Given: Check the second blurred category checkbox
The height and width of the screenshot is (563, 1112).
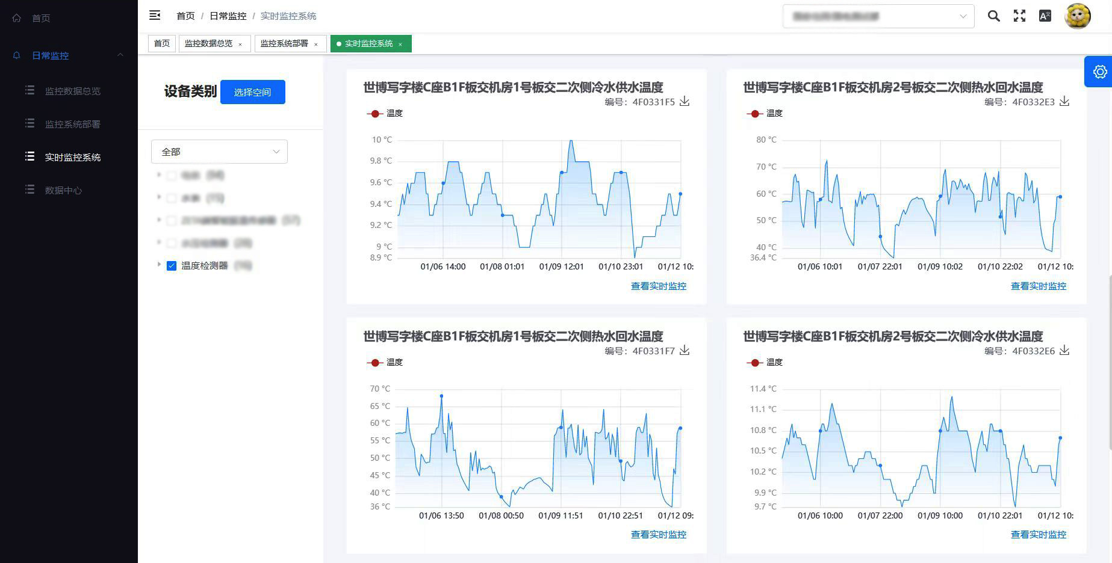Looking at the screenshot, I should [x=172, y=198].
